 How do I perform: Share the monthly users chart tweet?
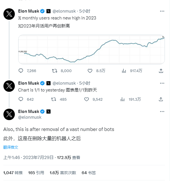[x=161, y=71]
